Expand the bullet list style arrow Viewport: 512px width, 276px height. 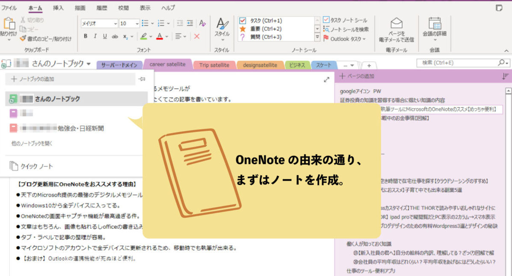point(152,23)
